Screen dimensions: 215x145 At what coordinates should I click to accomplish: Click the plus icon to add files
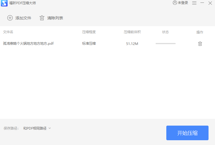click(x=10, y=18)
